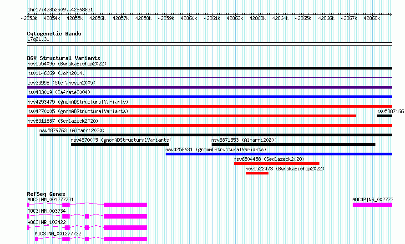The image size is (405, 244).
Task: Click the AOC3|NR_102422 label
Action: coord(46,222)
